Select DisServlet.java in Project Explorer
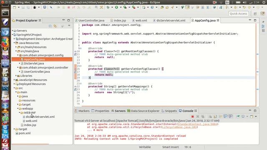 pos(34,63)
